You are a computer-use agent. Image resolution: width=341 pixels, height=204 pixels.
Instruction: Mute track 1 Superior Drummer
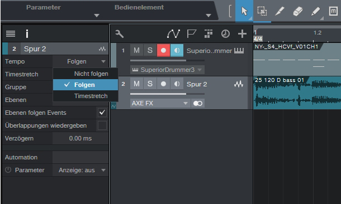pos(136,50)
